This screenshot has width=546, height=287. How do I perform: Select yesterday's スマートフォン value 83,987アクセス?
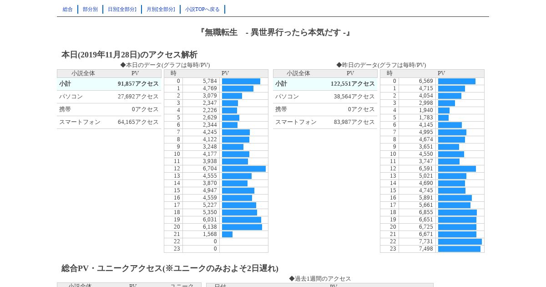(x=354, y=122)
